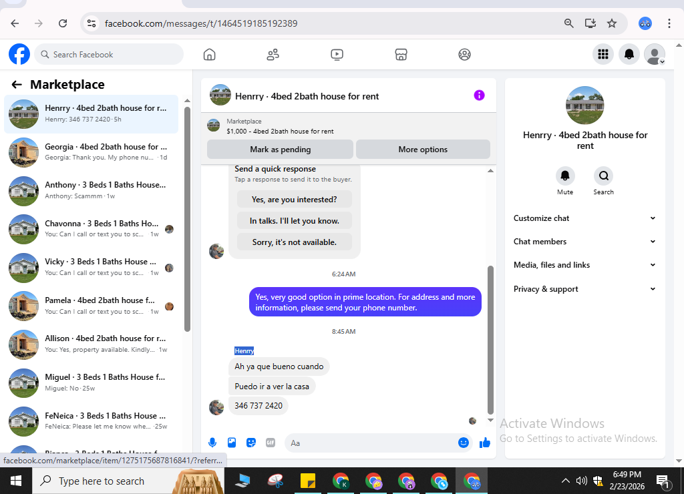Viewport: 684px width, 494px height.
Task: Open the browser zoom magnifier icon
Action: [x=568, y=23]
